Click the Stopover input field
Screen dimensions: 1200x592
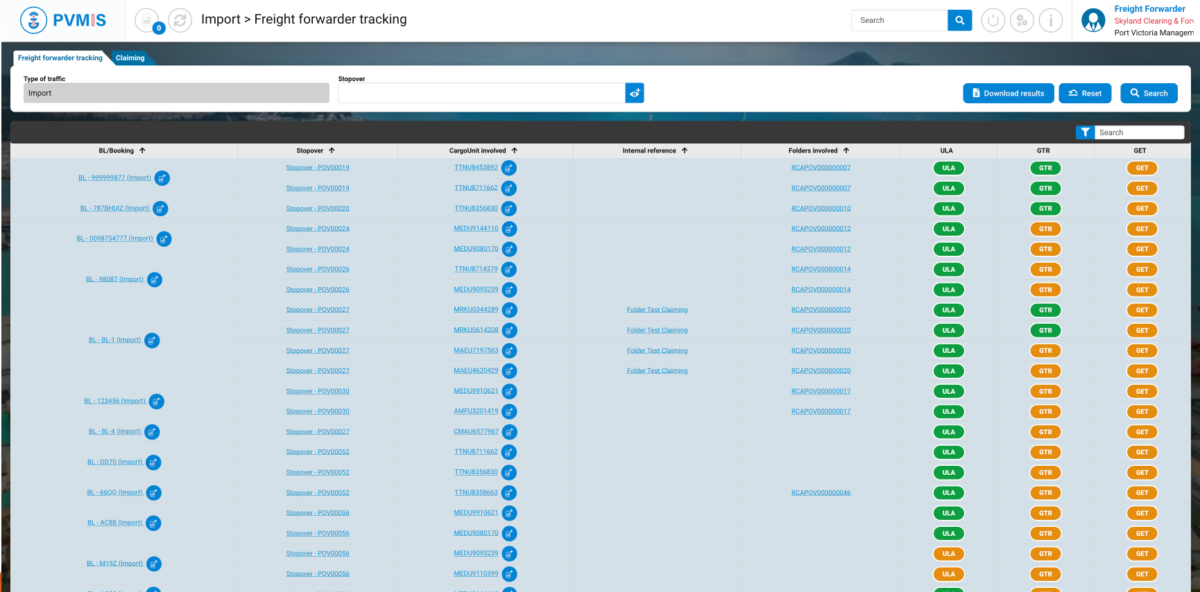point(481,93)
